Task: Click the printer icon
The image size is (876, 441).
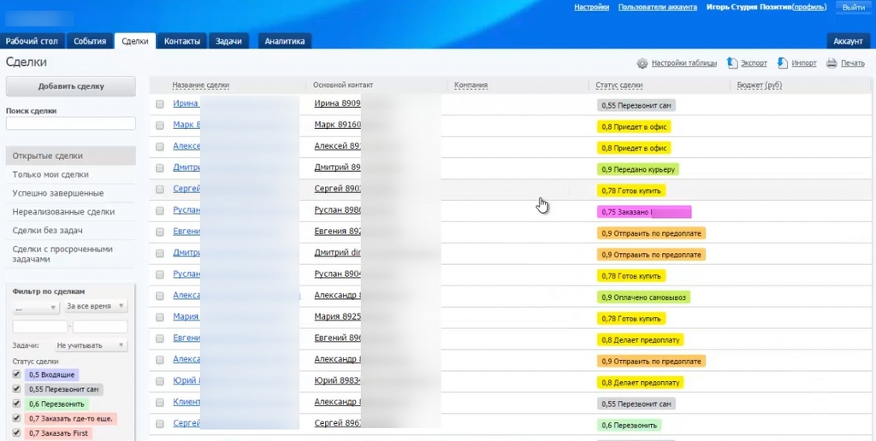Action: (x=832, y=63)
